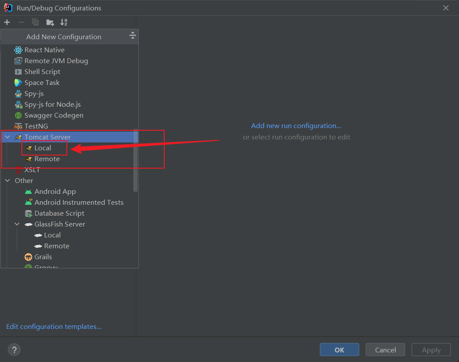The height and width of the screenshot is (362, 459).
Task: Choose Local under GlassFish Server
Action: [x=52, y=235]
